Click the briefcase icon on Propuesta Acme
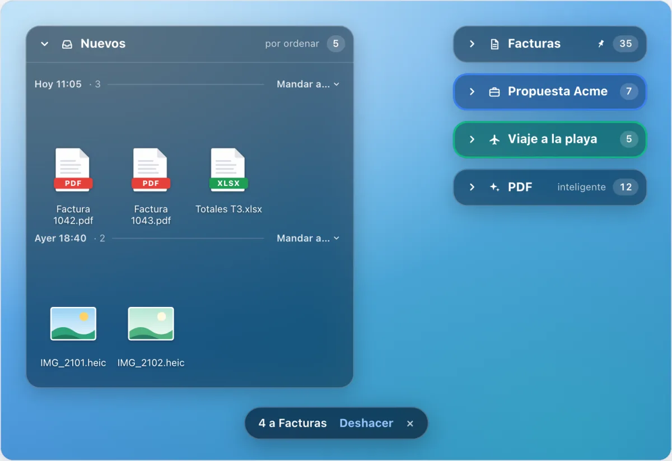Image resolution: width=672 pixels, height=461 pixels. [494, 92]
